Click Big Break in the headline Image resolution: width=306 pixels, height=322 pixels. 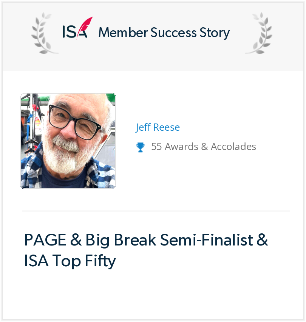coord(121,240)
